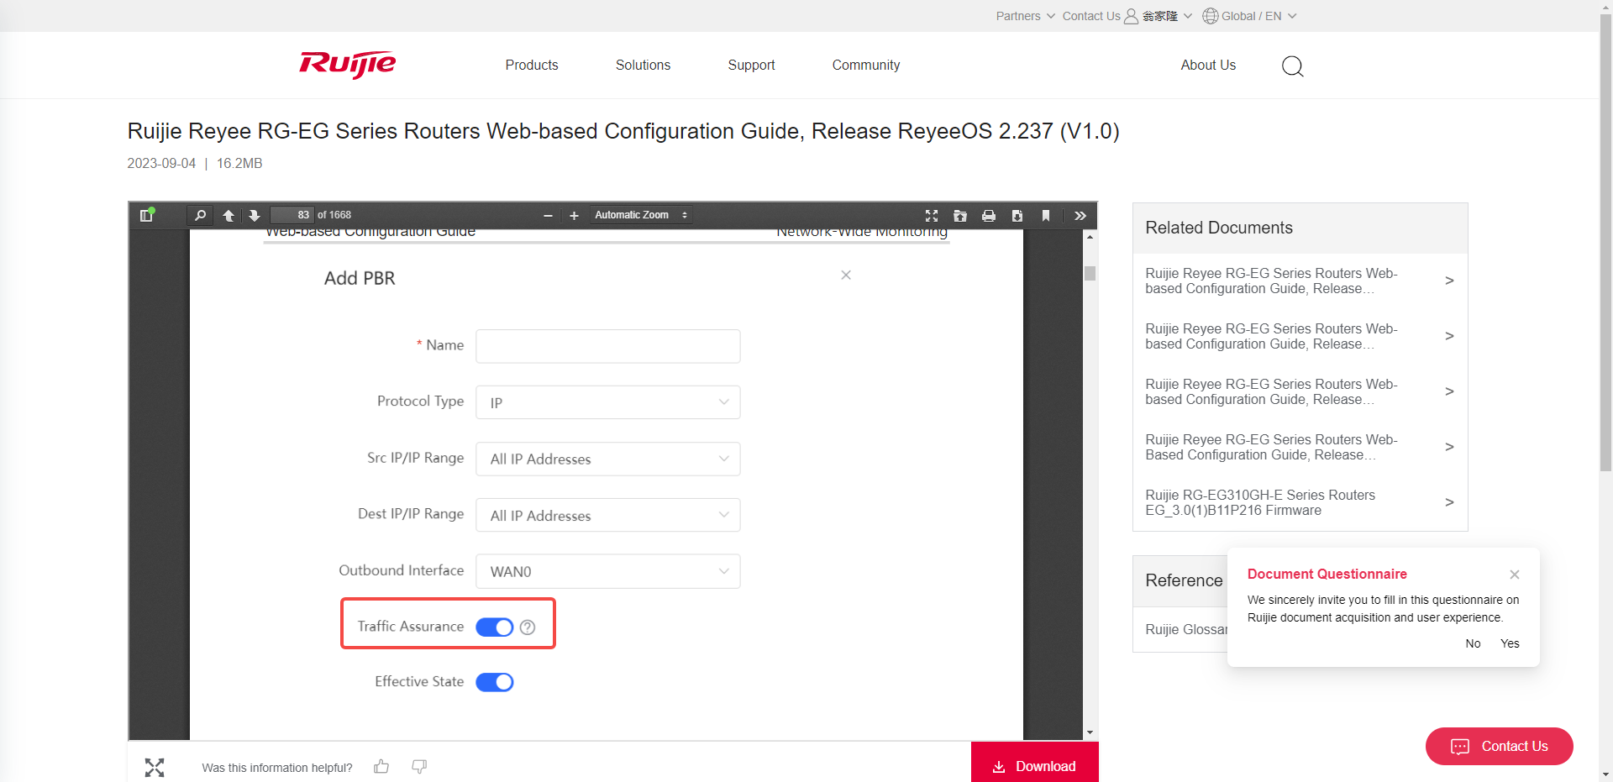The image size is (1613, 782).
Task: Click the PDF viewer scrollbar thumb
Action: (x=1090, y=274)
